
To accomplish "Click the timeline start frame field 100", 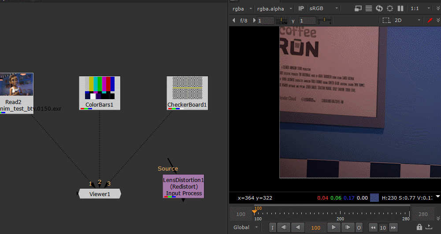I will pyautogui.click(x=241, y=214).
